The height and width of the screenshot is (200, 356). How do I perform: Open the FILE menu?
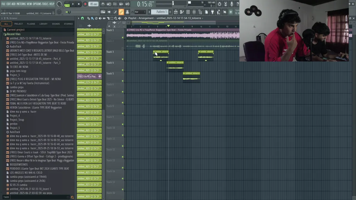(3, 4)
